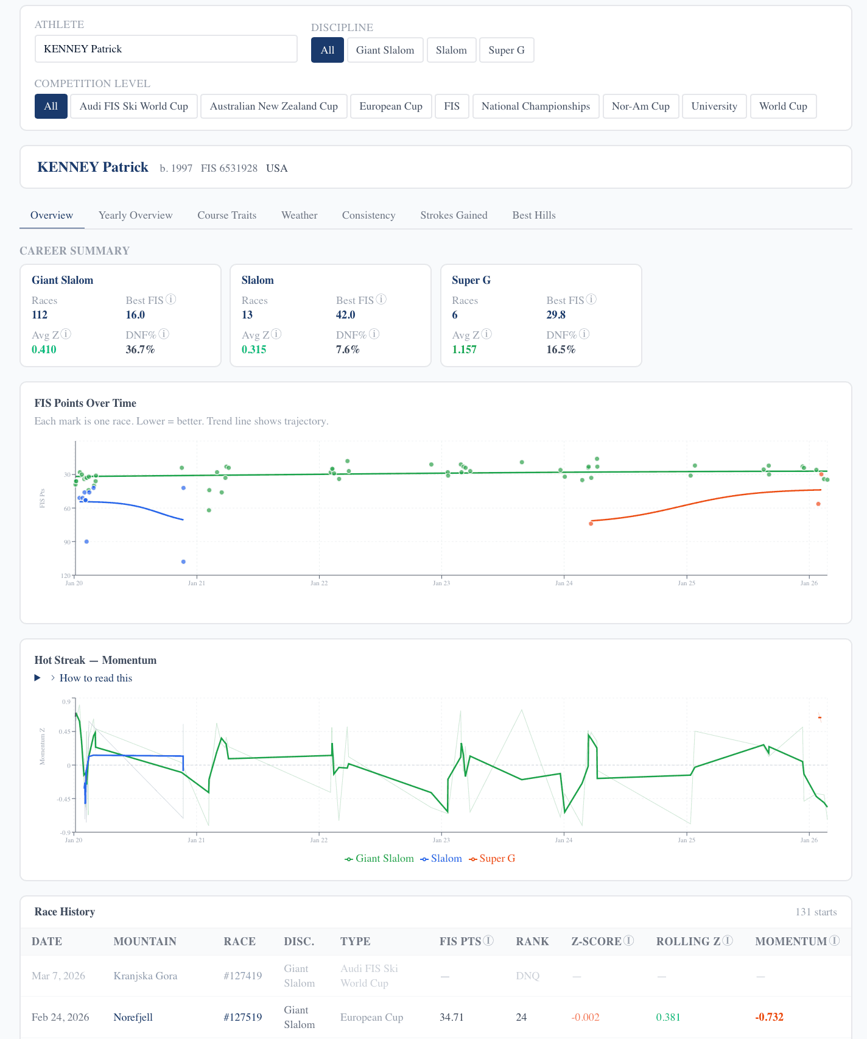Screen dimensions: 867x1039
Task: Click info icon next to ROLLING Z column
Action: tap(728, 940)
